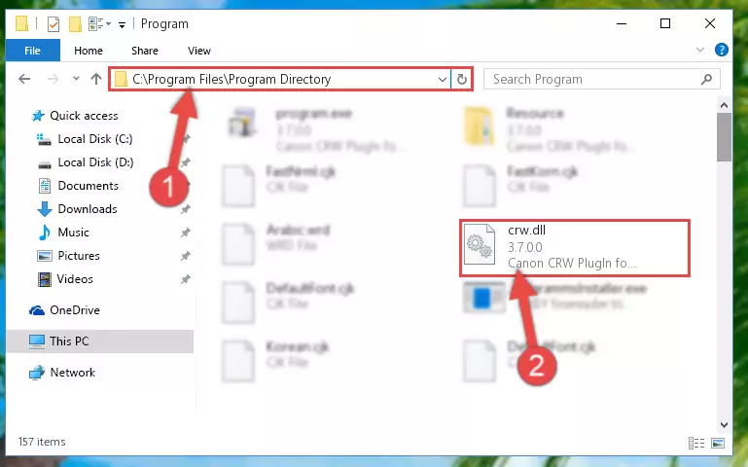
Task: Click the Quick access star icon
Action: pos(38,116)
